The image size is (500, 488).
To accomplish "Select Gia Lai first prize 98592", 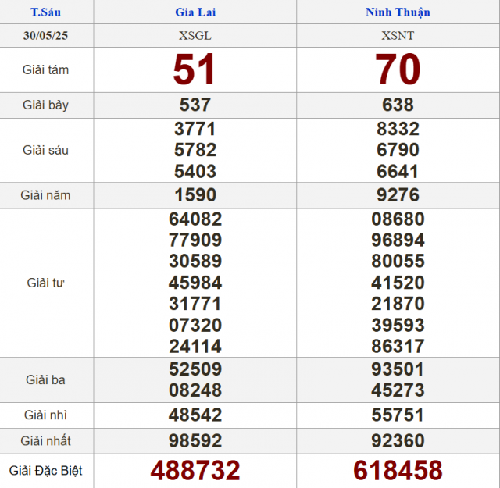I will click(x=195, y=441).
